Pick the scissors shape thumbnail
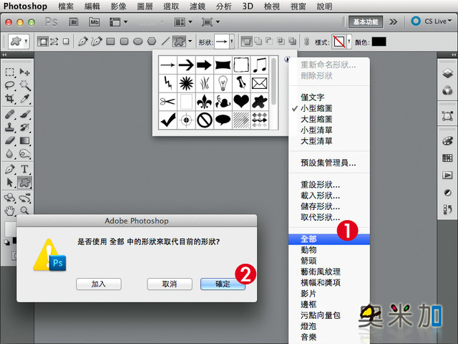Screen dimensions: 458x344 [167, 101]
